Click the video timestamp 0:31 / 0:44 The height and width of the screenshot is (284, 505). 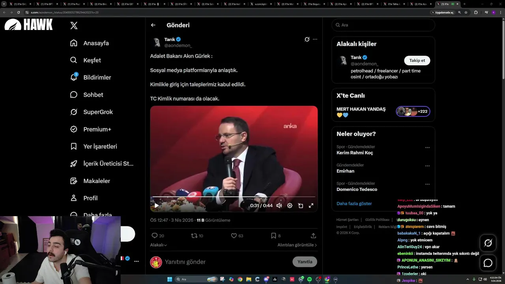pyautogui.click(x=261, y=206)
